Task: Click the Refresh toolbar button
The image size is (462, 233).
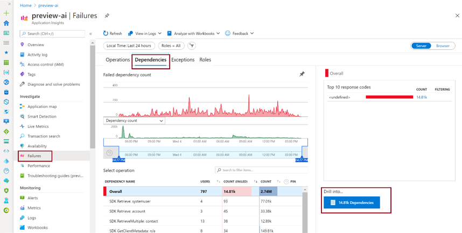Action: (112, 33)
